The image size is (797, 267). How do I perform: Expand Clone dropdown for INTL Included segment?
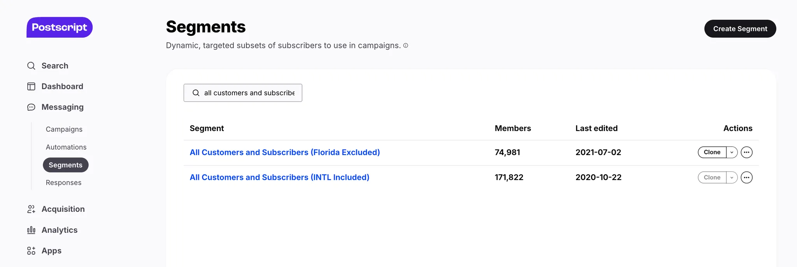coord(732,178)
